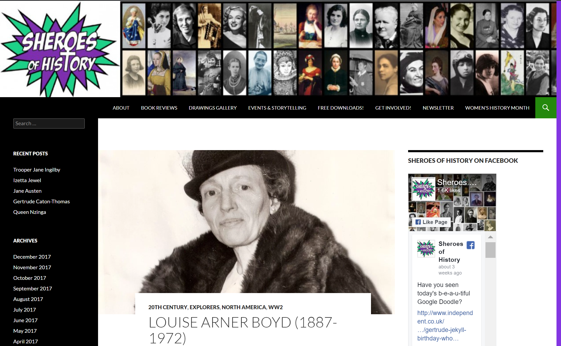Open Book Reviews in navigation
The width and height of the screenshot is (561, 346).
(159, 108)
